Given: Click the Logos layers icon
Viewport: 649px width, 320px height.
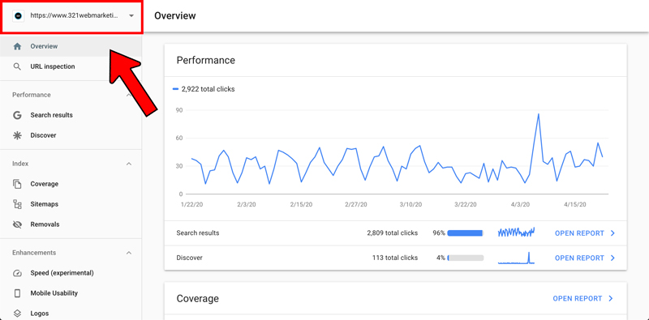Looking at the screenshot, I should (17, 313).
